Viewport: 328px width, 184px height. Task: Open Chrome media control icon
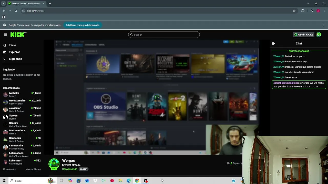[x=312, y=11]
